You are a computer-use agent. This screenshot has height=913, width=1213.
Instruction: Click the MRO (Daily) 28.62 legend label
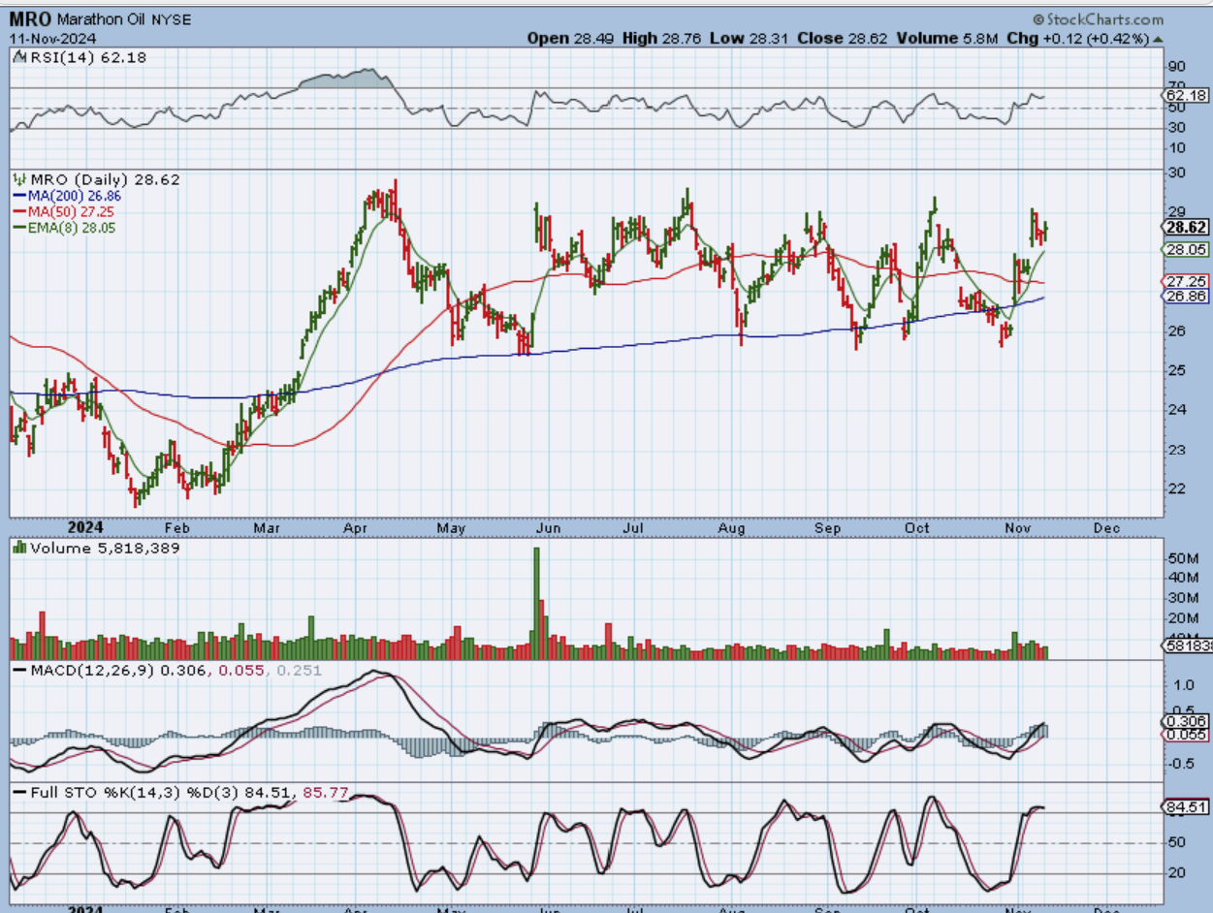pyautogui.click(x=105, y=179)
